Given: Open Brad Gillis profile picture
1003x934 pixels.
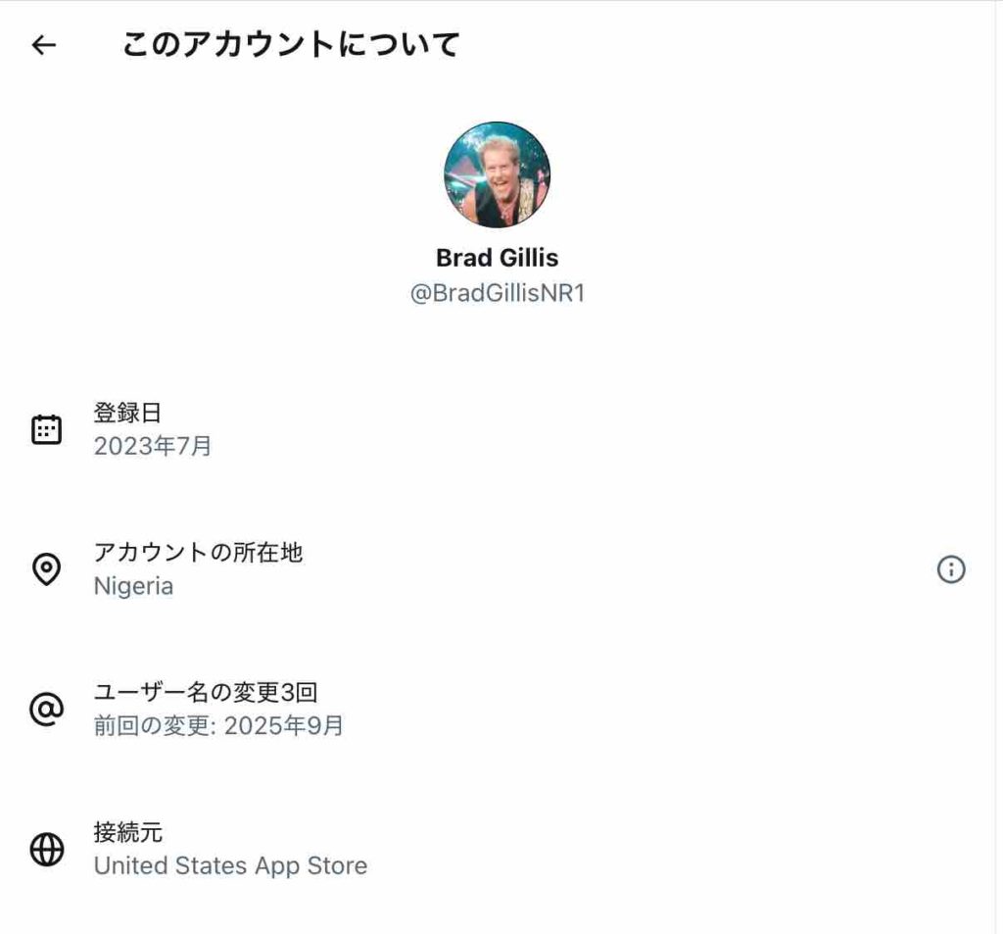Looking at the screenshot, I should [498, 174].
